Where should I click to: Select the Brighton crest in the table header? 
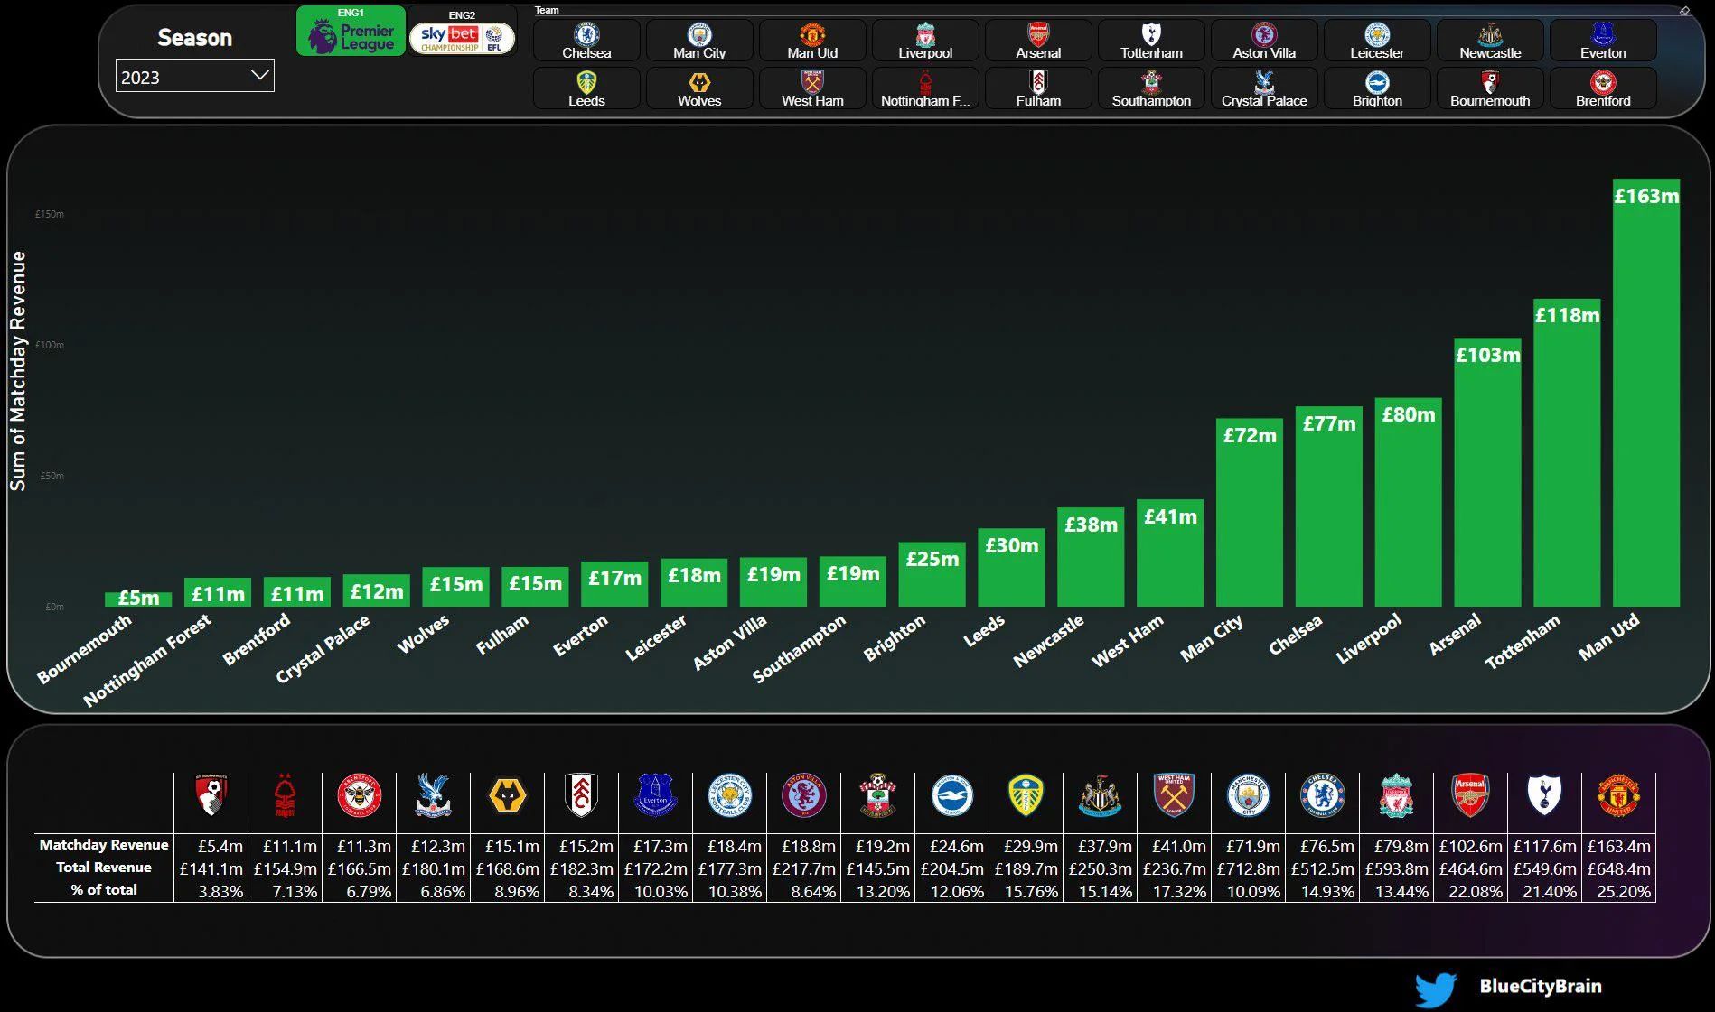pos(951,795)
